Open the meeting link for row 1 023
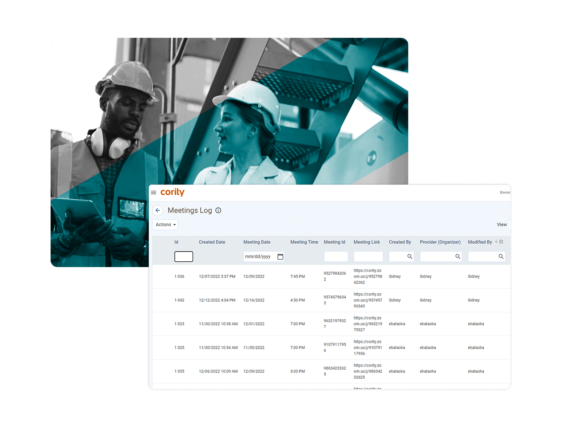The height and width of the screenshot is (426, 561). tap(367, 324)
